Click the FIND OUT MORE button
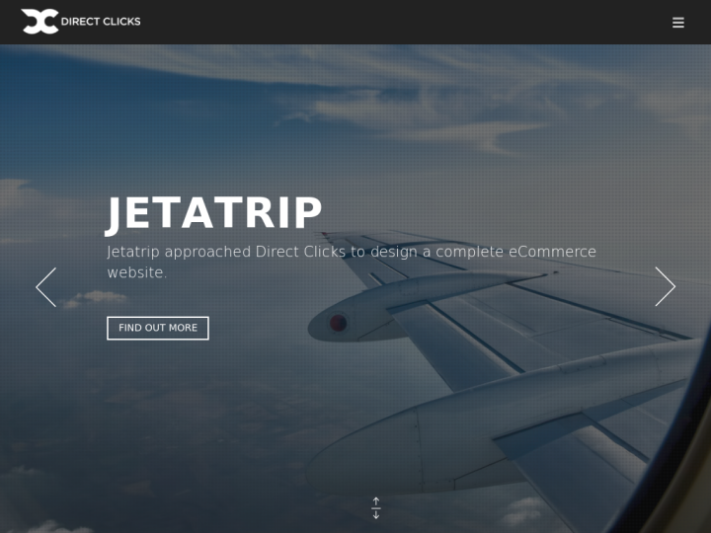This screenshot has width=711, height=533. 158,328
